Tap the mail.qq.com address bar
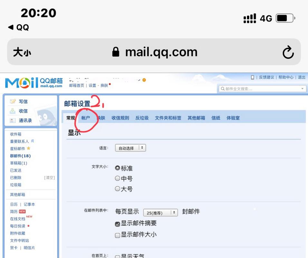Viewport: 308px width, 258px height. pyautogui.click(x=154, y=52)
